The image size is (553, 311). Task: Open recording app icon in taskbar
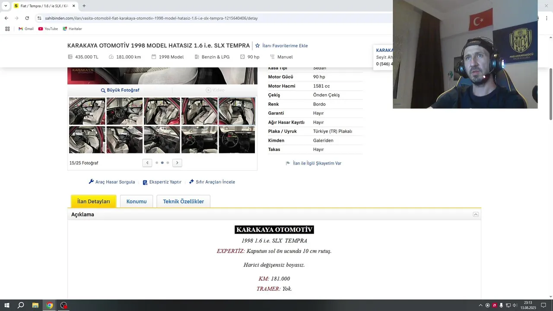click(x=64, y=305)
